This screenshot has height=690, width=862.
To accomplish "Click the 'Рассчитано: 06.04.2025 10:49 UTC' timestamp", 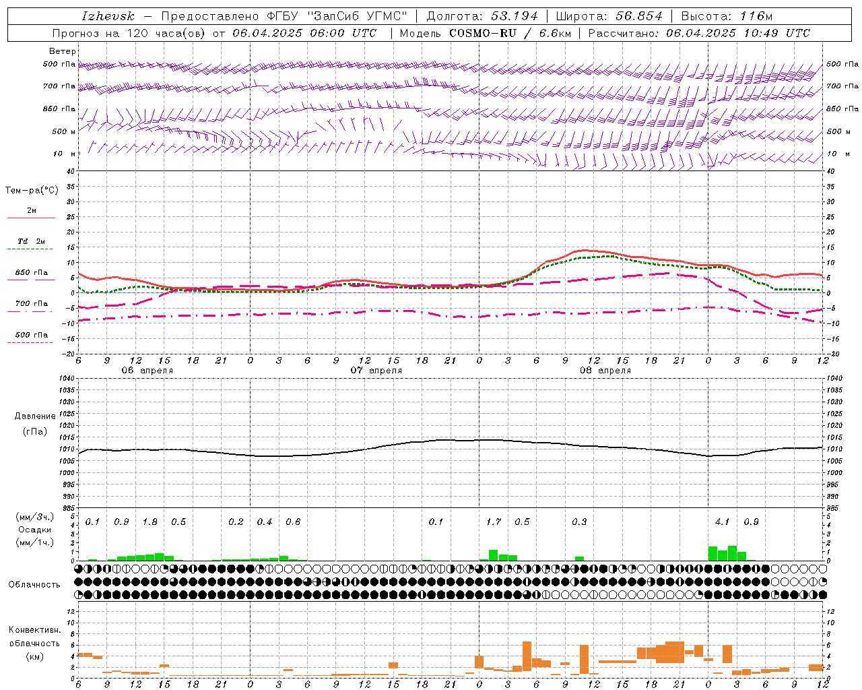I will coord(699,33).
